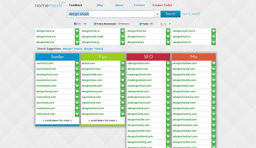Viewport: 256px width, 148px height.
Task: Open the ondesignshack.com result
Action: (x=139, y=103)
